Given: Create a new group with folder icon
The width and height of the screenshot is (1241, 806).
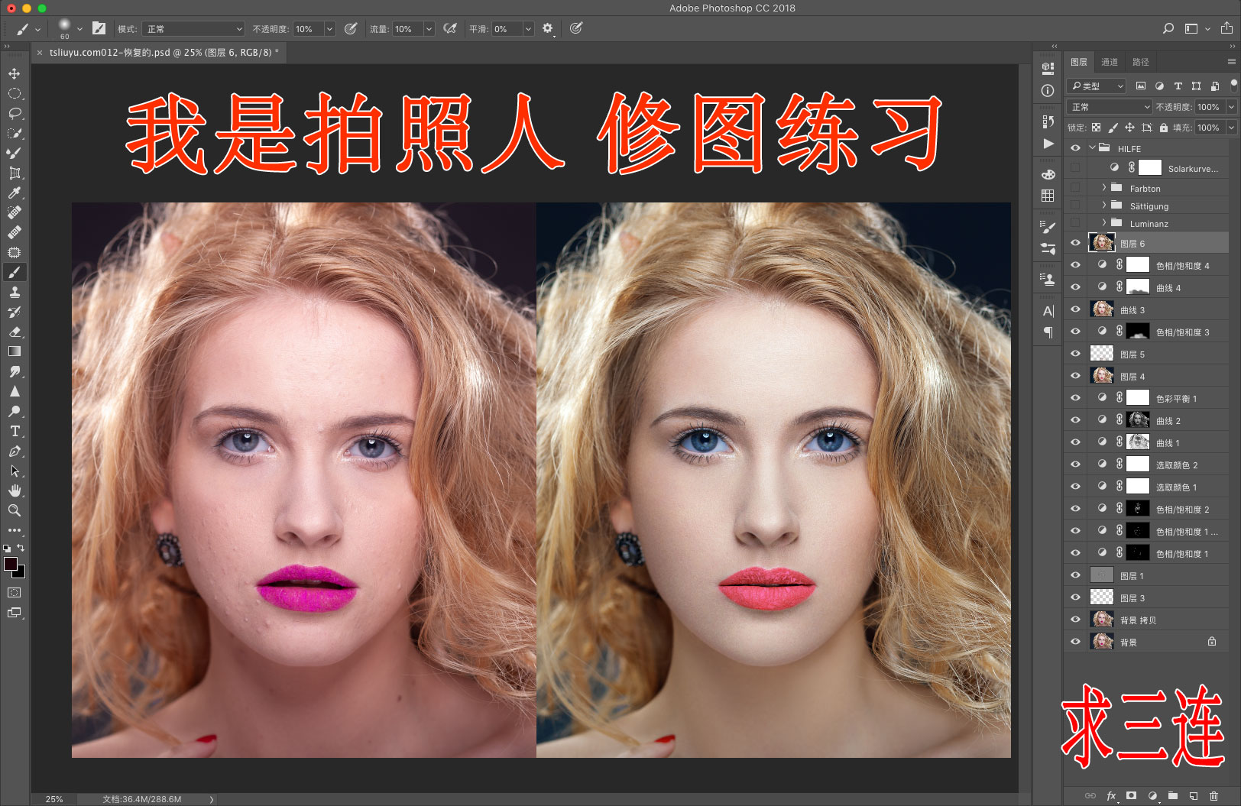Looking at the screenshot, I should pos(1173,796).
